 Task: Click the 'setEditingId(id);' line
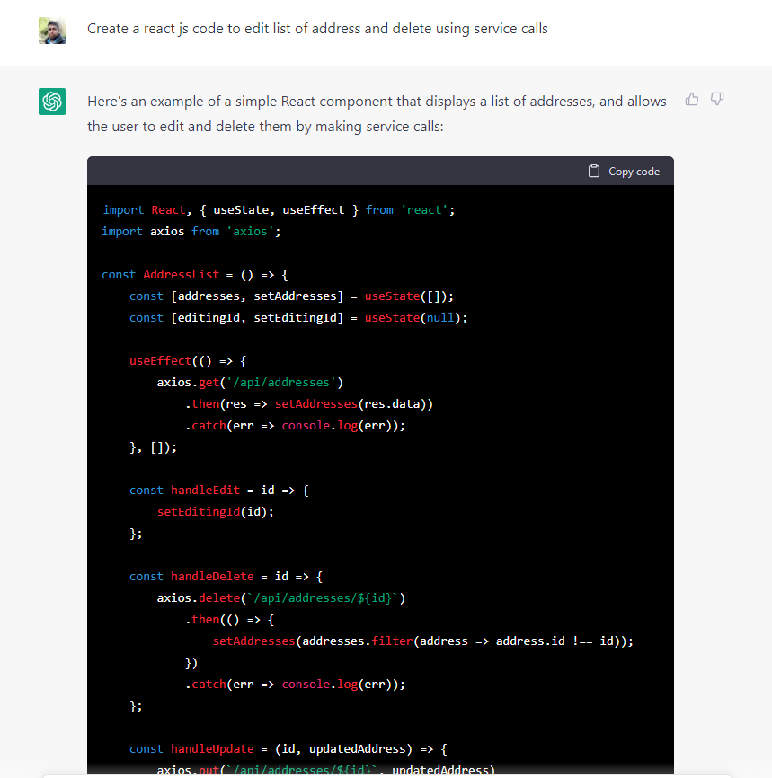tap(216, 512)
